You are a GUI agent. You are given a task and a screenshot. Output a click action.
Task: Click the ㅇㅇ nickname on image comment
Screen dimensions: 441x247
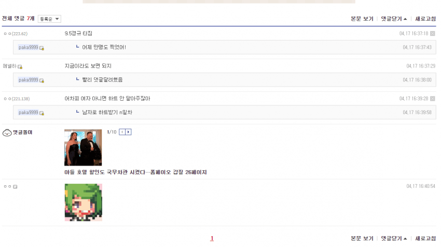[7, 186]
